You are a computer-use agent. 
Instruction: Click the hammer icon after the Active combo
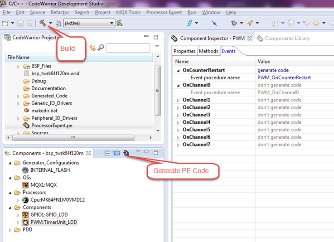pos(120,23)
